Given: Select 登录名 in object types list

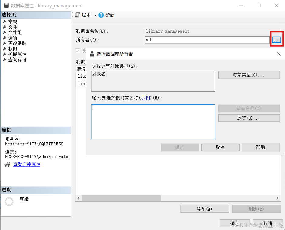Looking at the screenshot, I should 99,74.
